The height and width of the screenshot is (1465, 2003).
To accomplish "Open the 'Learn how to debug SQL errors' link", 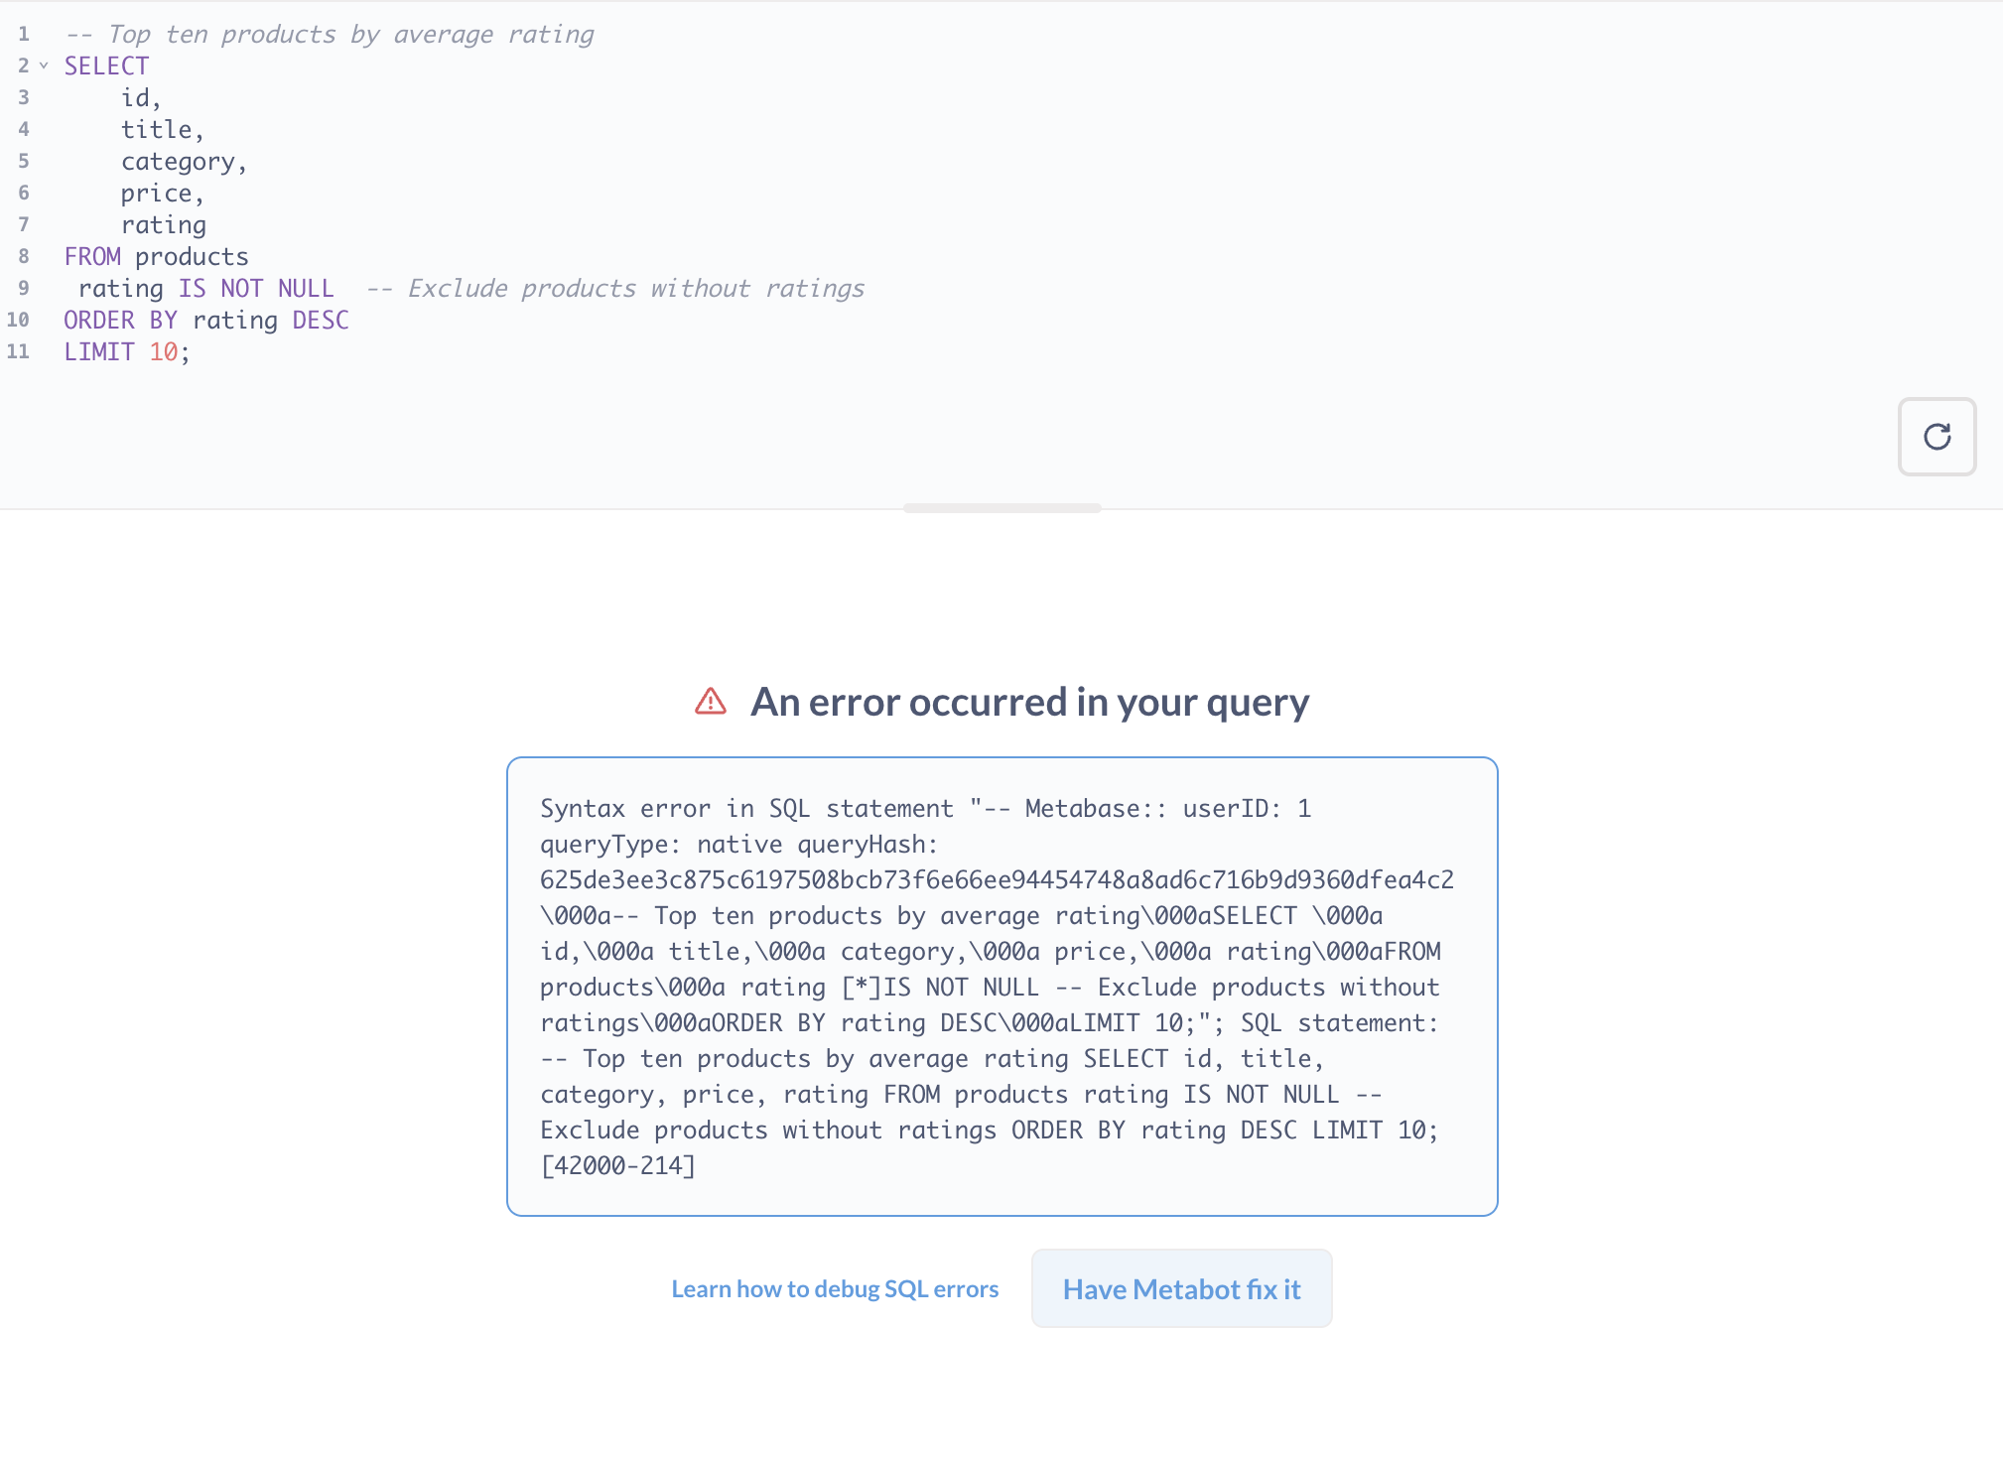I will click(x=835, y=1287).
